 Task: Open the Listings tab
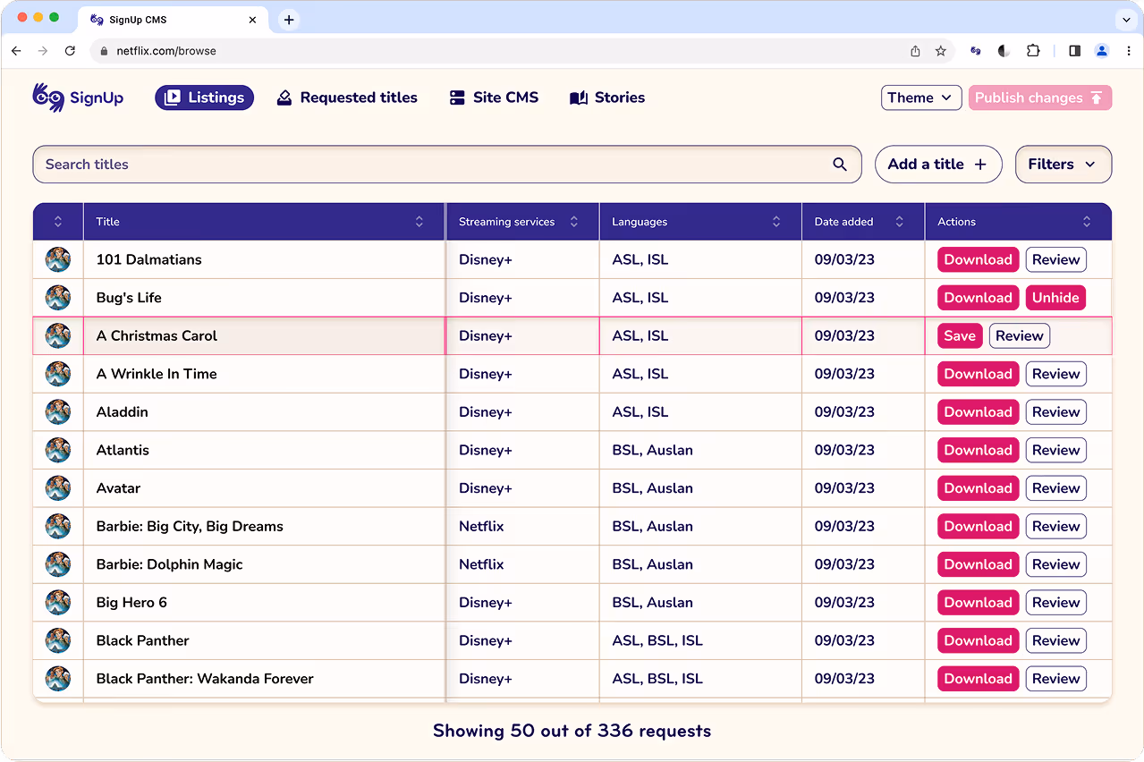(204, 97)
